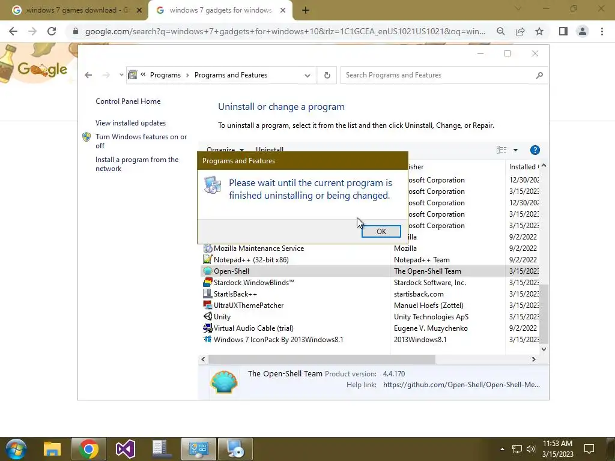
Task: Open Install a program from the network
Action: point(137,164)
